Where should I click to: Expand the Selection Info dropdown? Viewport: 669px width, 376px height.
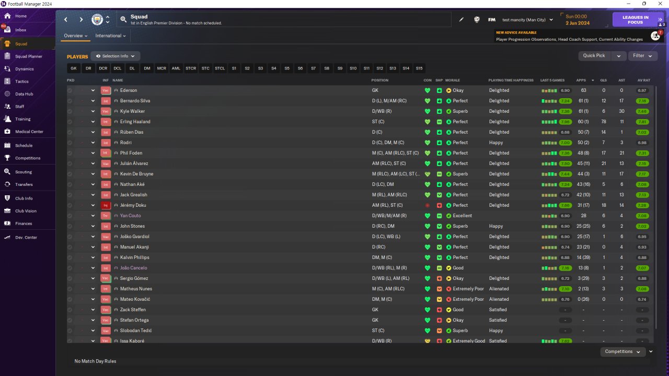pos(116,56)
